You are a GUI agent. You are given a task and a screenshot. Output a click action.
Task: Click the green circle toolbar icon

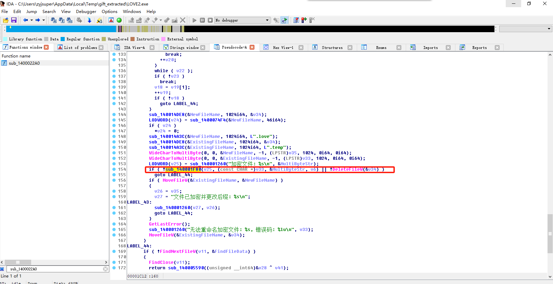point(119,20)
